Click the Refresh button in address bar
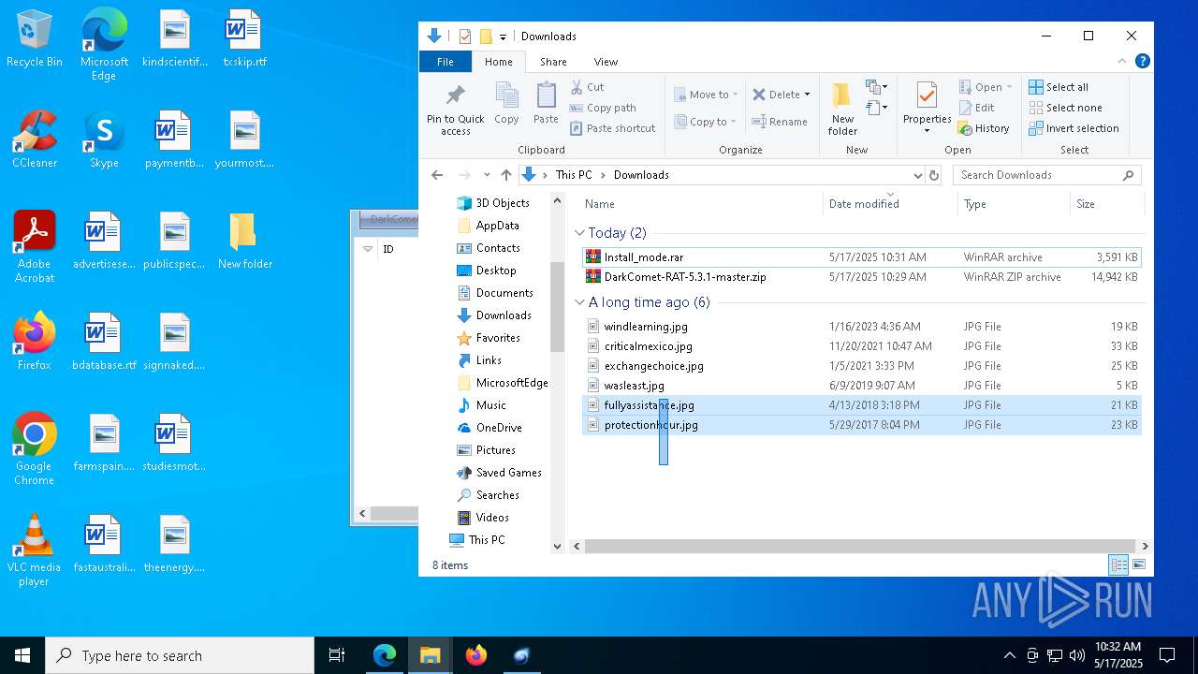 tap(933, 175)
